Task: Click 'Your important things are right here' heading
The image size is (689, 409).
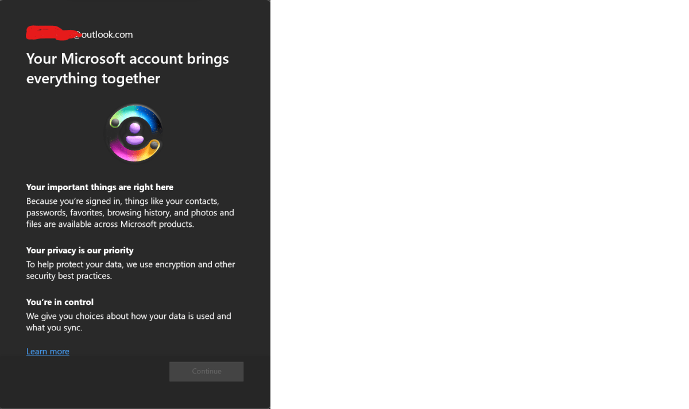Action: [100, 187]
